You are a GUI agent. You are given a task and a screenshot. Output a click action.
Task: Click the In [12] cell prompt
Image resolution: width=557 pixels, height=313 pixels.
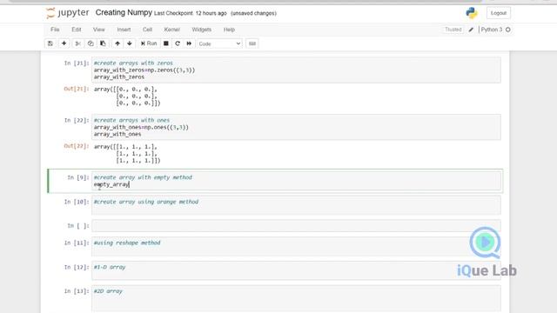pyautogui.click(x=77, y=267)
